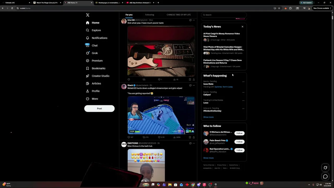Open Eric Hill's profile avatar
This screenshot has width=334, height=188.
tap(124, 21)
